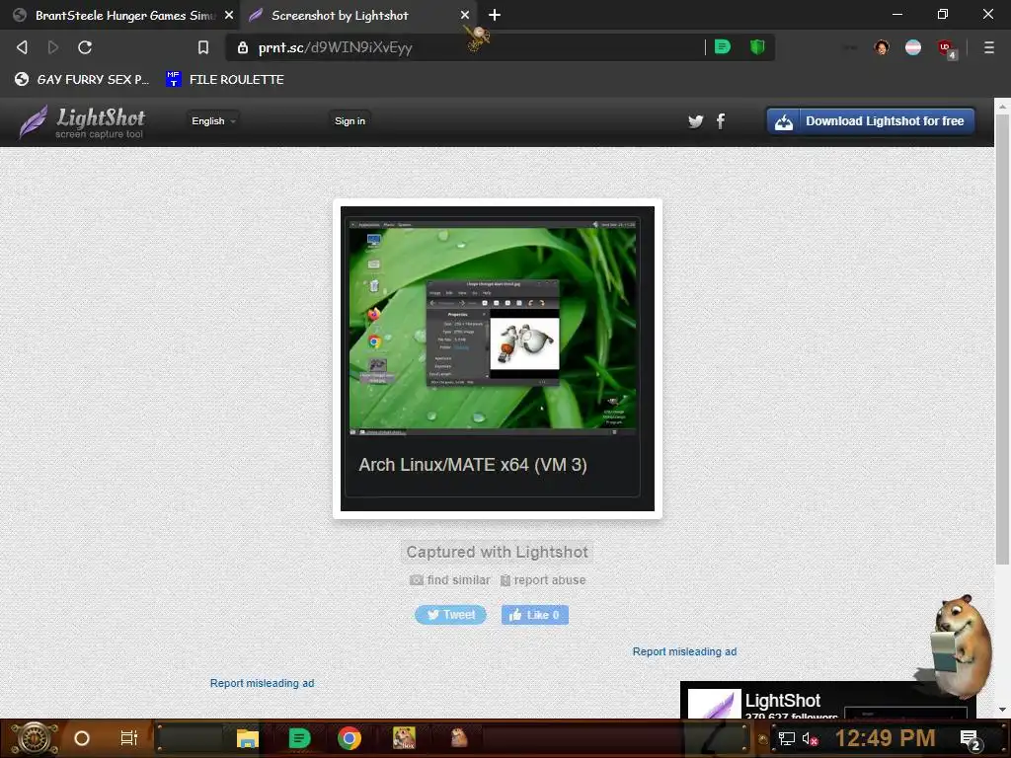The height and width of the screenshot is (758, 1011).
Task: Click the page vertical scrollbar
Action: (1002, 339)
